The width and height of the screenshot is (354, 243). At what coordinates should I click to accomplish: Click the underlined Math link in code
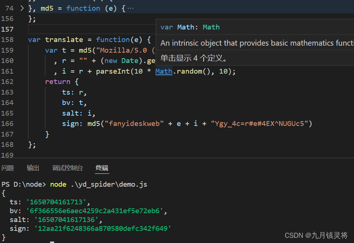pyautogui.click(x=164, y=71)
